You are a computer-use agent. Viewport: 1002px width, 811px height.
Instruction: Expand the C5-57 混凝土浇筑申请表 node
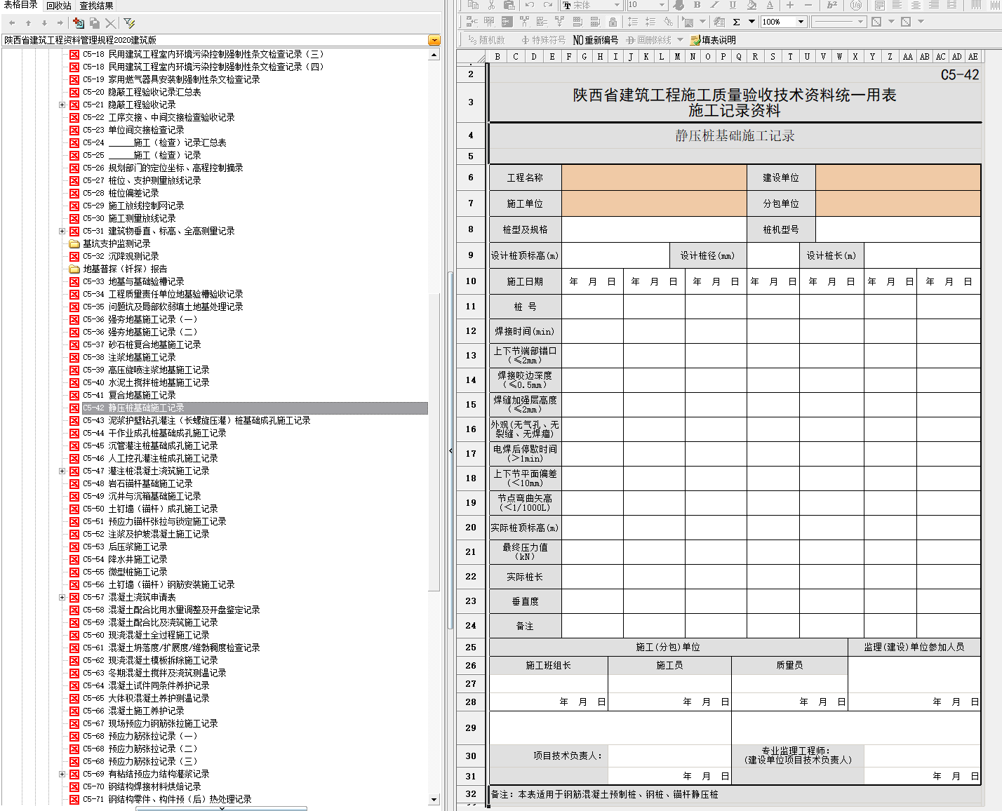[x=62, y=597]
